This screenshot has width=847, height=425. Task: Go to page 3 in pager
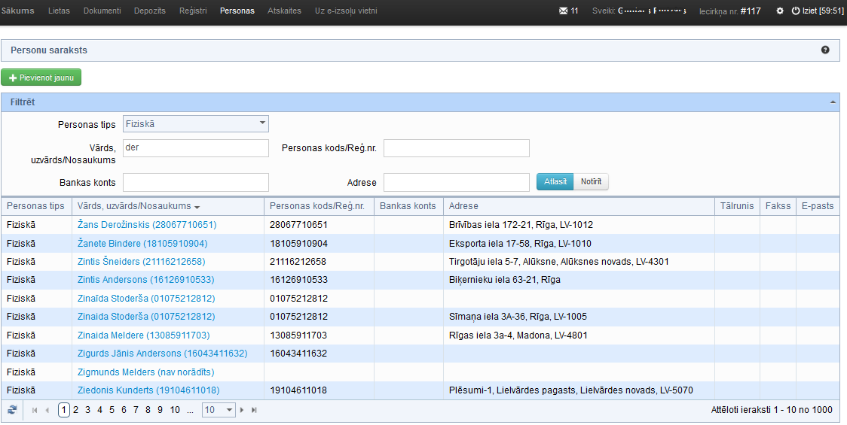pos(87,410)
